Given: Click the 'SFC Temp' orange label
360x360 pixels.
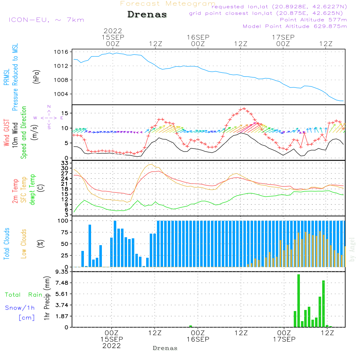Looking at the screenshot, I should (x=23, y=190).
